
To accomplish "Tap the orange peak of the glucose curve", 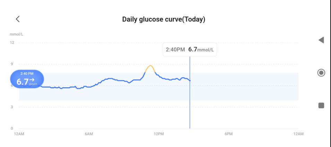I will pos(150,66).
